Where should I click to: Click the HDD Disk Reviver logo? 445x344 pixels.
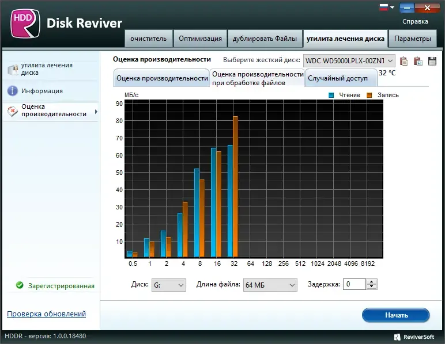25,24
